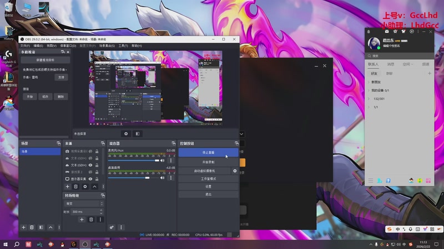
Task: Undock the Controls panel
Action: [236, 143]
